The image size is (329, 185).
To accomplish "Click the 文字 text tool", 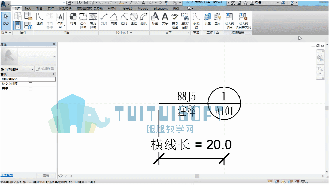I will [165, 19].
